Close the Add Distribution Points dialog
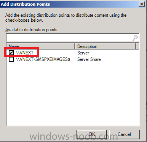Image resolution: width=147 pixels, height=142 pixels. [x=142, y=4]
